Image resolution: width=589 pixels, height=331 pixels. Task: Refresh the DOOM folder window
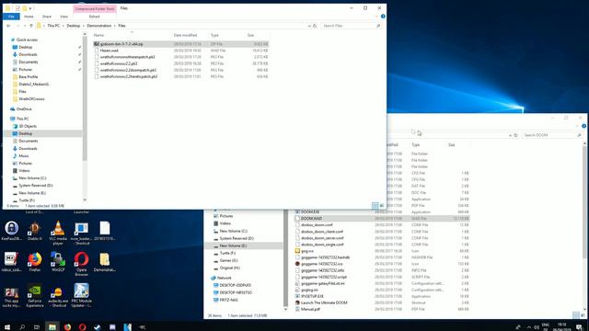pos(515,135)
